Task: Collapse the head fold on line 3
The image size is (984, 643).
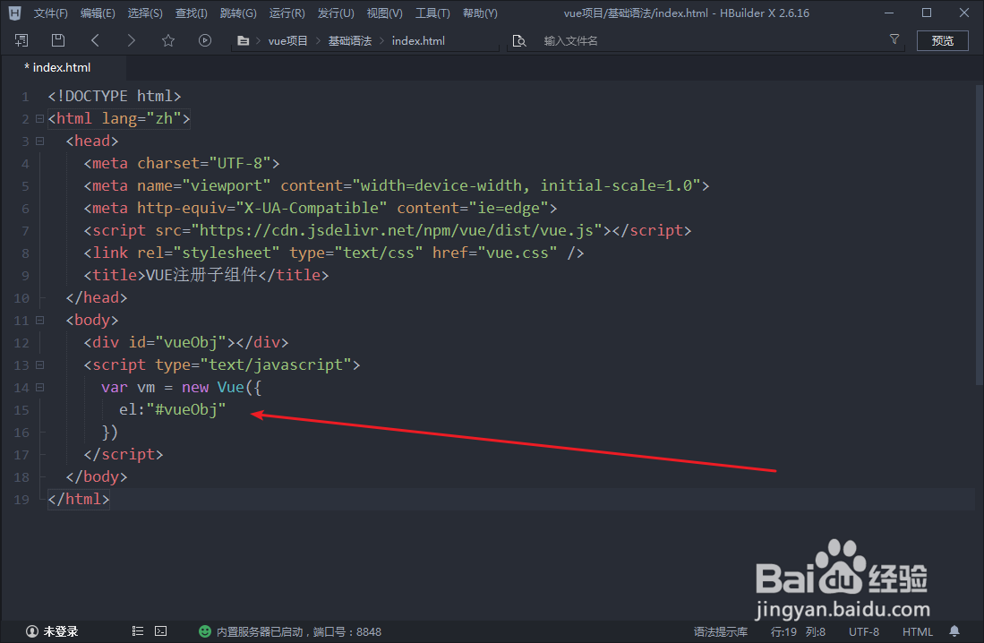Action: click(39, 141)
